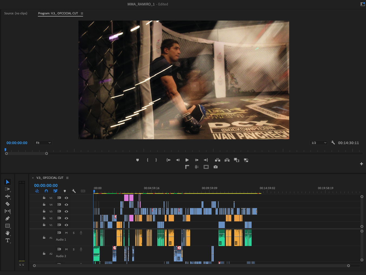
Task: Open the Fit zoom level dropdown
Action: (x=43, y=143)
